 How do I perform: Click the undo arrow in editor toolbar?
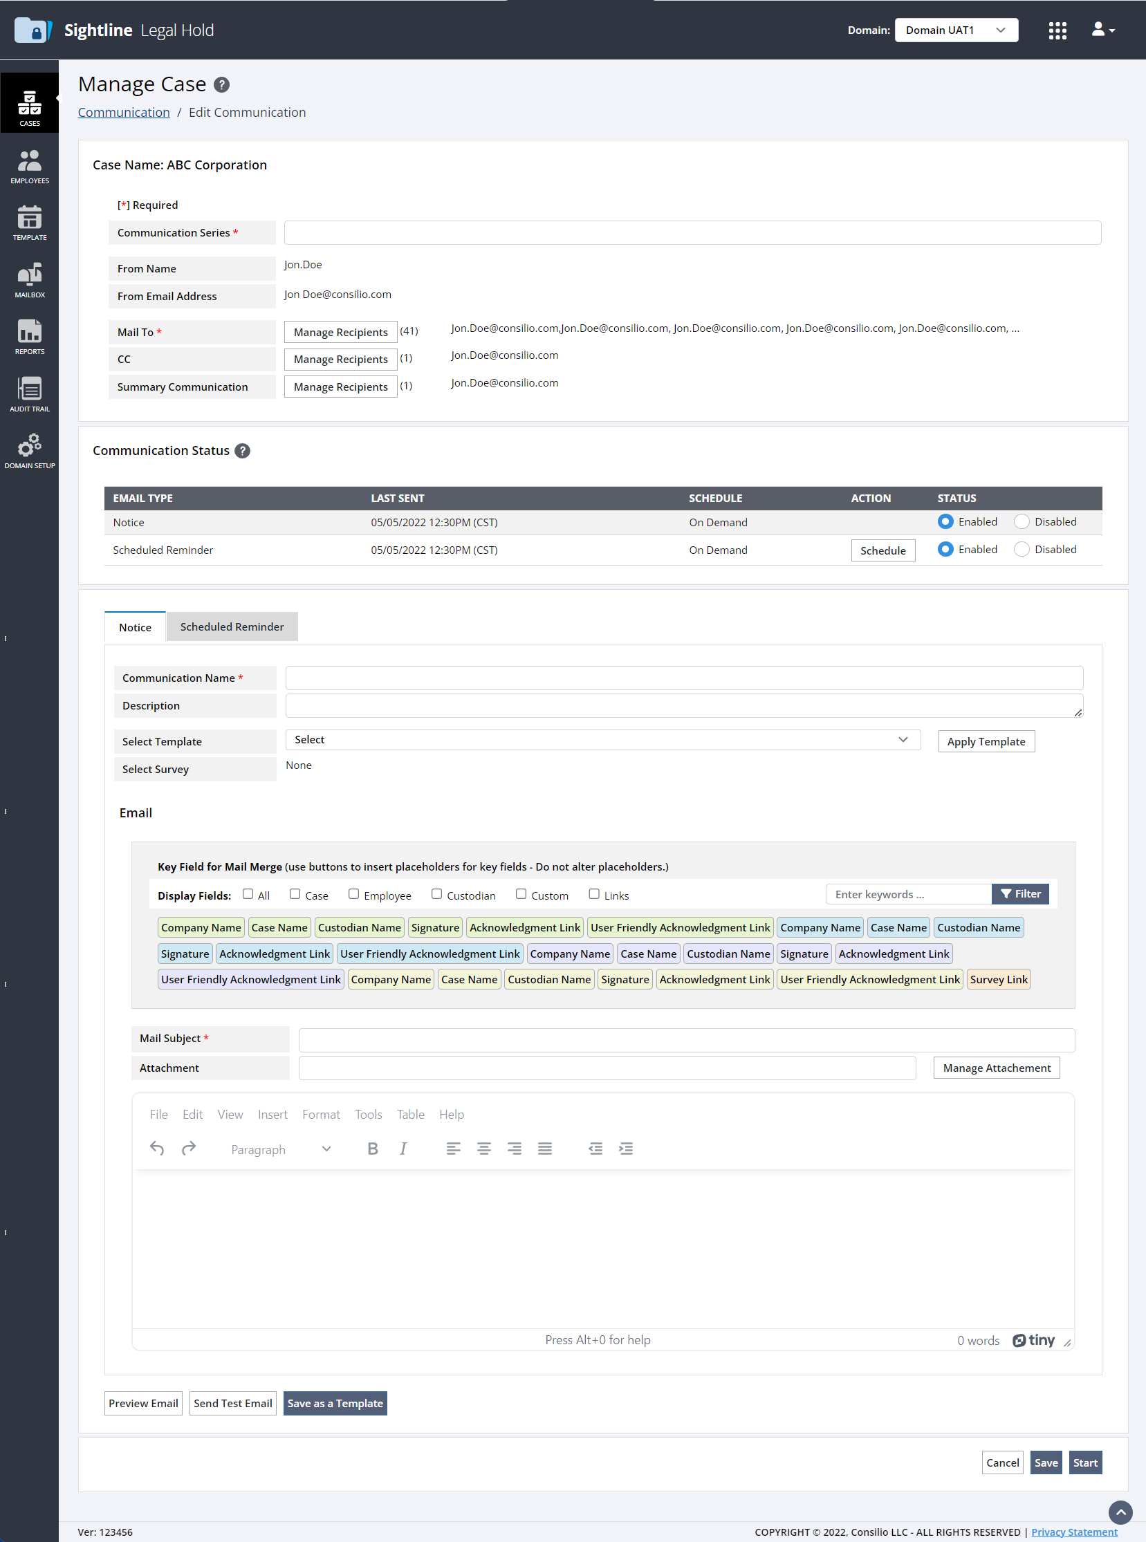(x=157, y=1149)
